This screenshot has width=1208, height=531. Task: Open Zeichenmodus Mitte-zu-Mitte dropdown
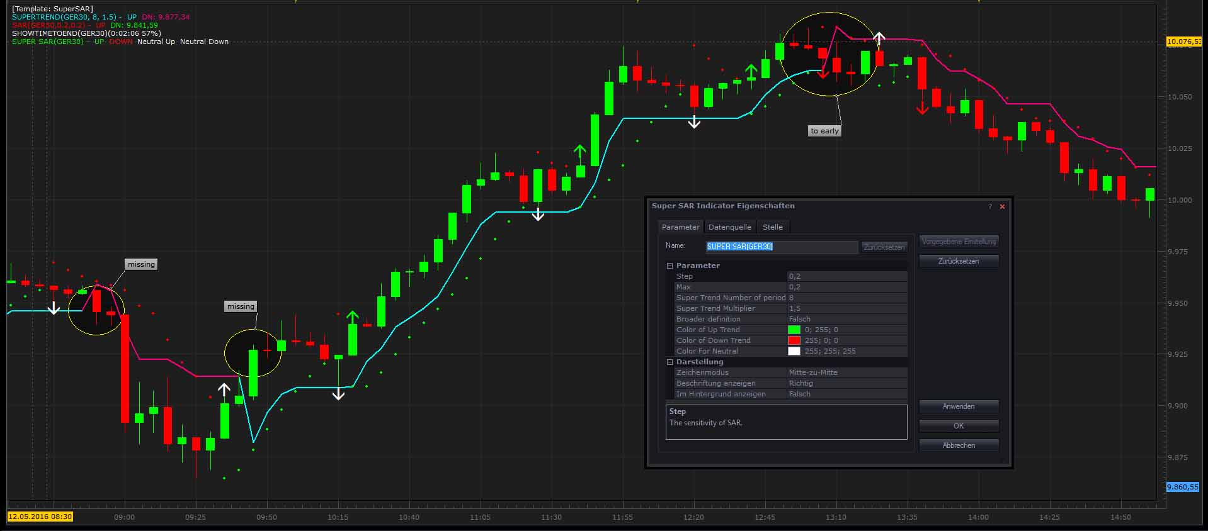tap(847, 372)
